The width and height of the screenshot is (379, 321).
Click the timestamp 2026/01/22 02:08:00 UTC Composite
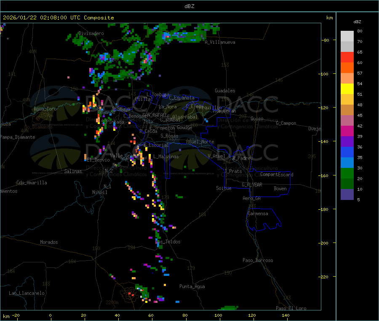58,18
